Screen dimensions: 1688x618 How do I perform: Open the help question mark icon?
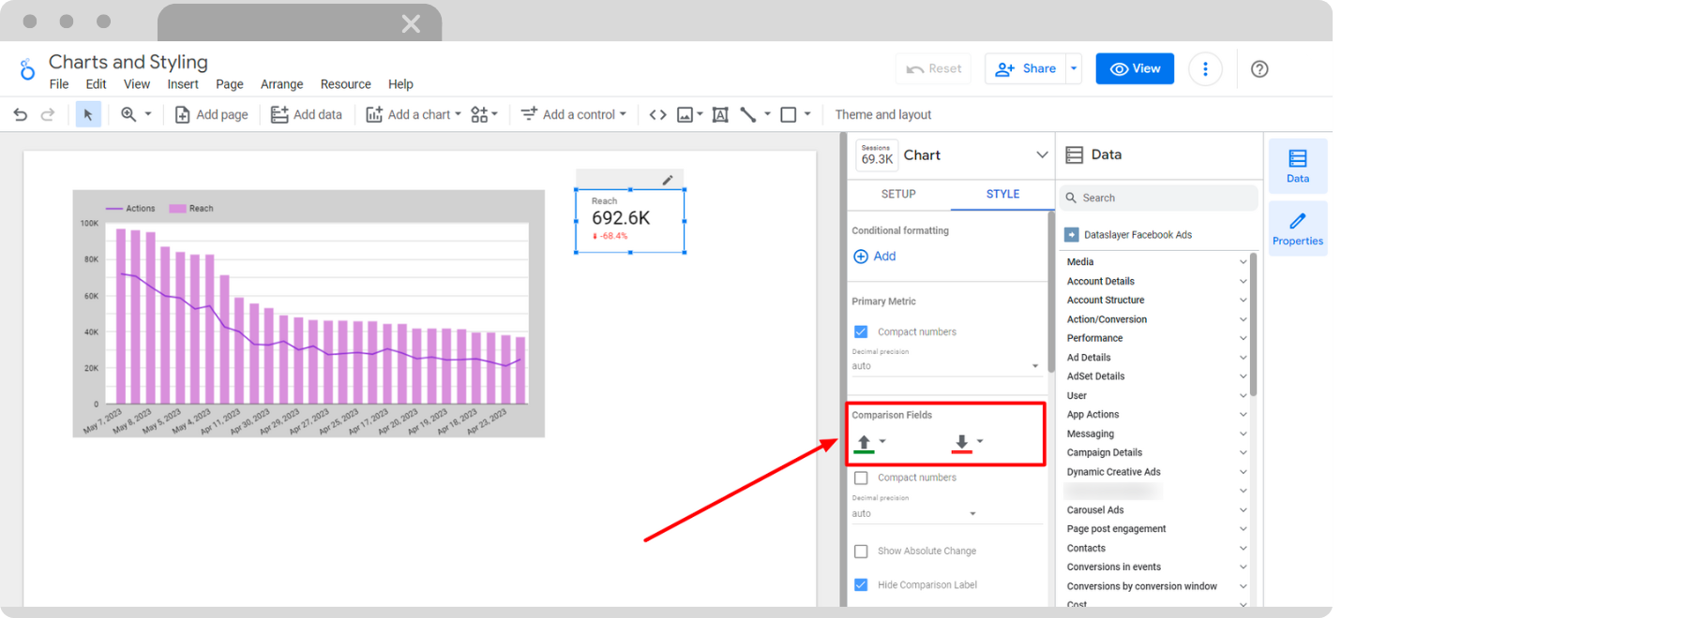coord(1259,69)
